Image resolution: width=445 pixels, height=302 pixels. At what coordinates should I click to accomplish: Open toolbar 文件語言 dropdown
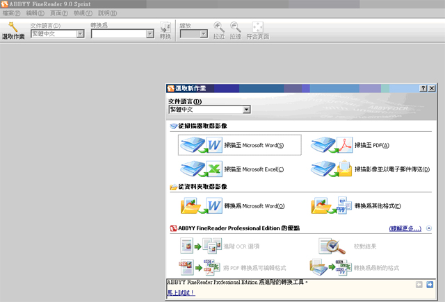(81, 34)
